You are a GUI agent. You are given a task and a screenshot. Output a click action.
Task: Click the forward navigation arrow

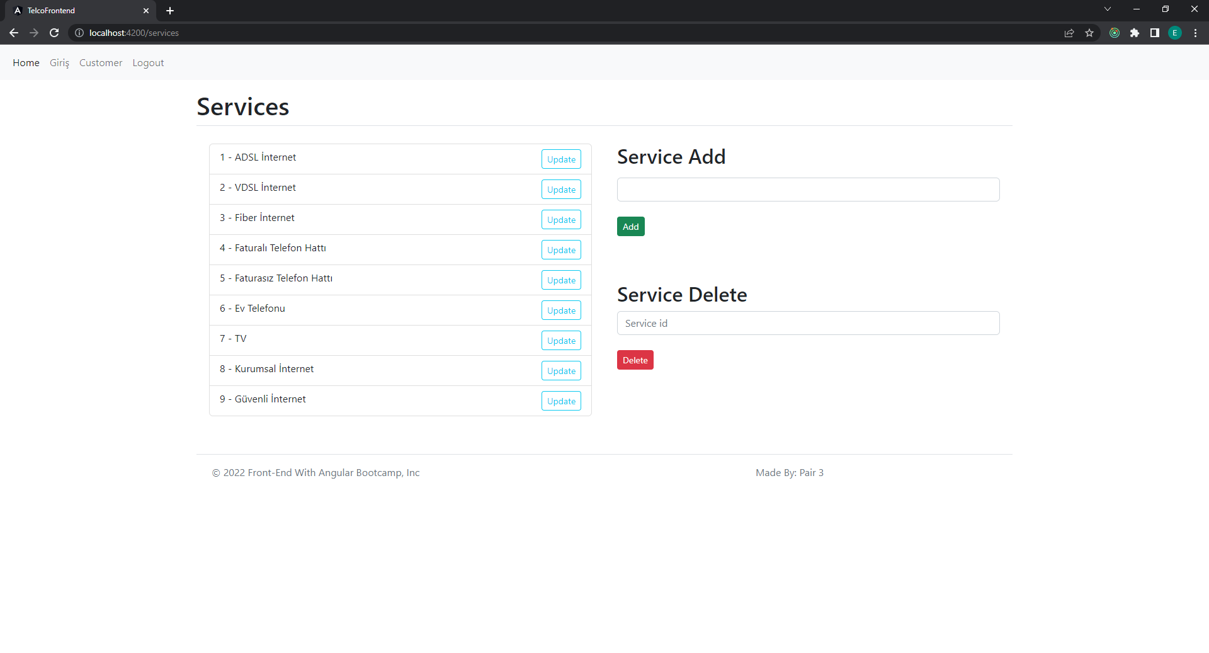pyautogui.click(x=34, y=33)
